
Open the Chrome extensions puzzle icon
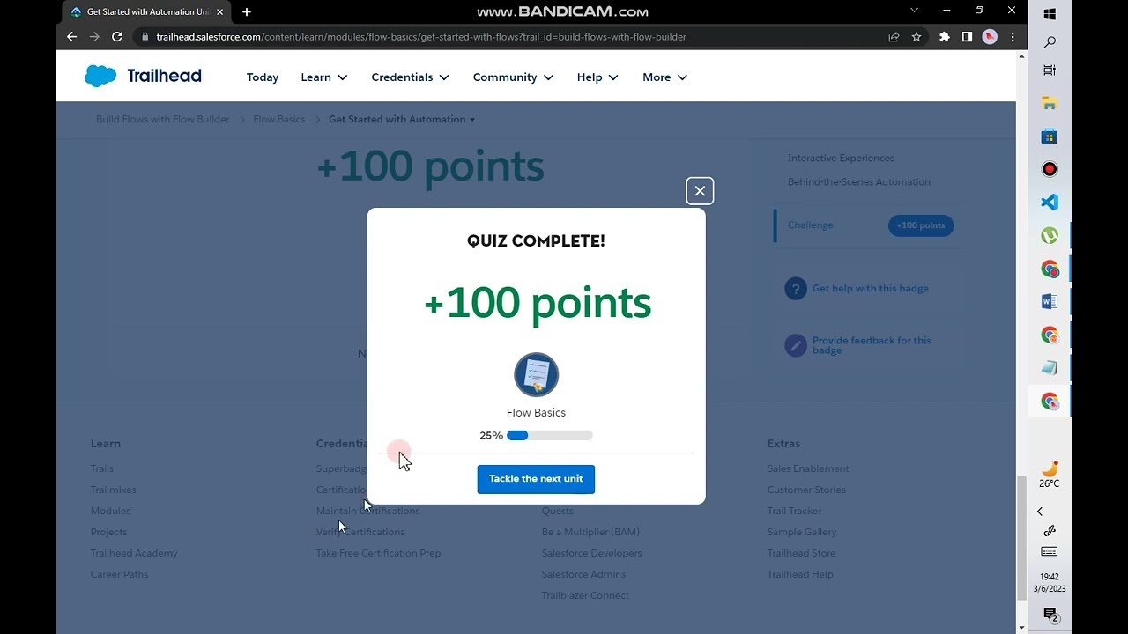pos(945,37)
